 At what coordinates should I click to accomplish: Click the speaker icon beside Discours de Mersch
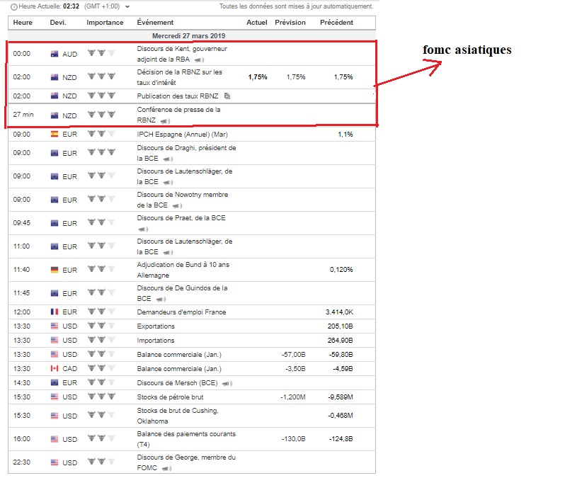tap(227, 383)
